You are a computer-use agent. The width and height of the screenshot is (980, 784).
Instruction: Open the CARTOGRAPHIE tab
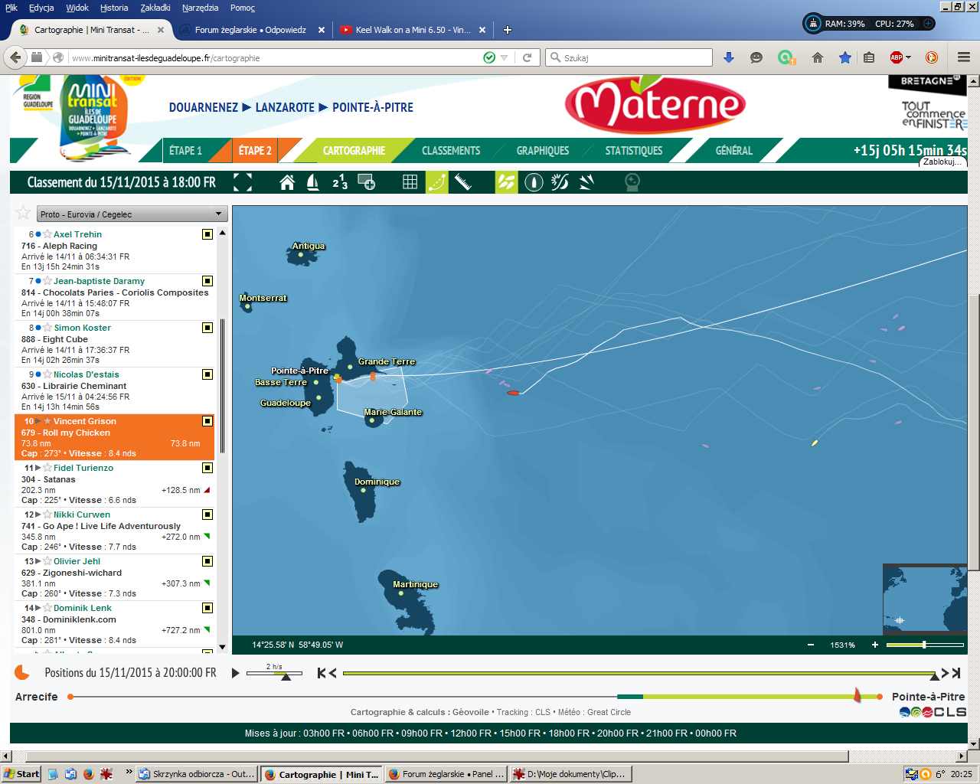354,151
